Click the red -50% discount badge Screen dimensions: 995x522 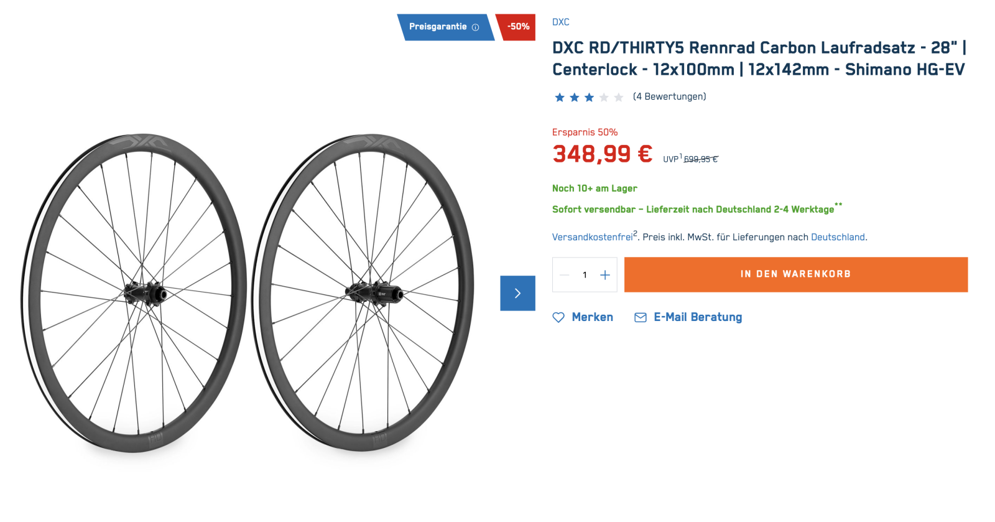pyautogui.click(x=517, y=27)
